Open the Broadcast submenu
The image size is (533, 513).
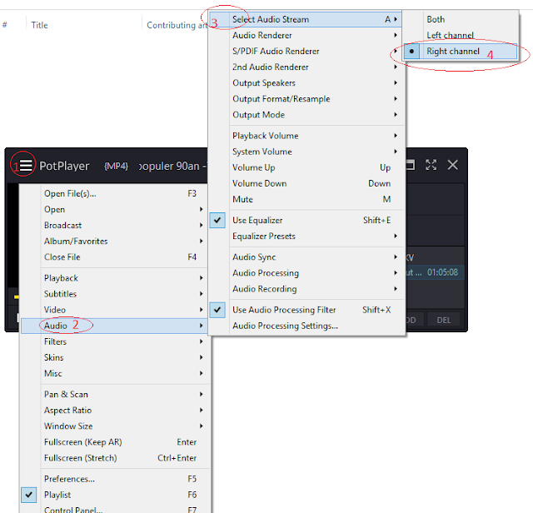115,226
